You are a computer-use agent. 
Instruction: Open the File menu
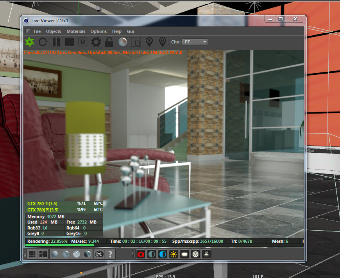tap(37, 31)
